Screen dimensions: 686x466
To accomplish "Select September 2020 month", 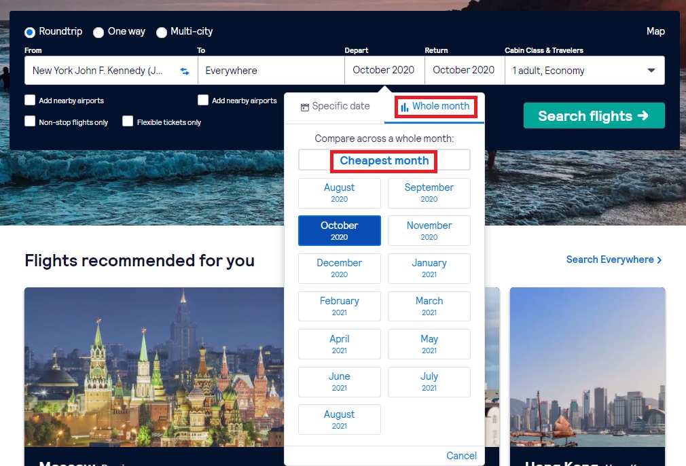I will click(x=429, y=193).
